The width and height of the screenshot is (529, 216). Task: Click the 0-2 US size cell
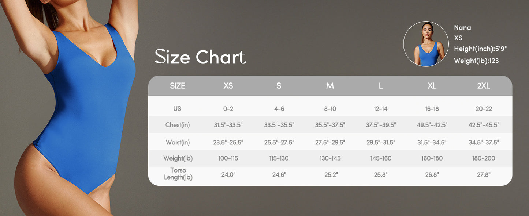click(x=228, y=109)
